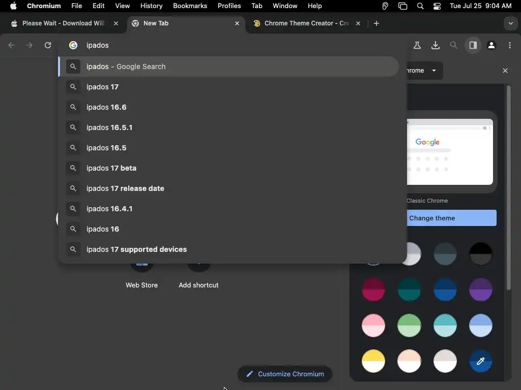
Task: Select the ipados 16.5 suggestion
Action: coord(228,148)
